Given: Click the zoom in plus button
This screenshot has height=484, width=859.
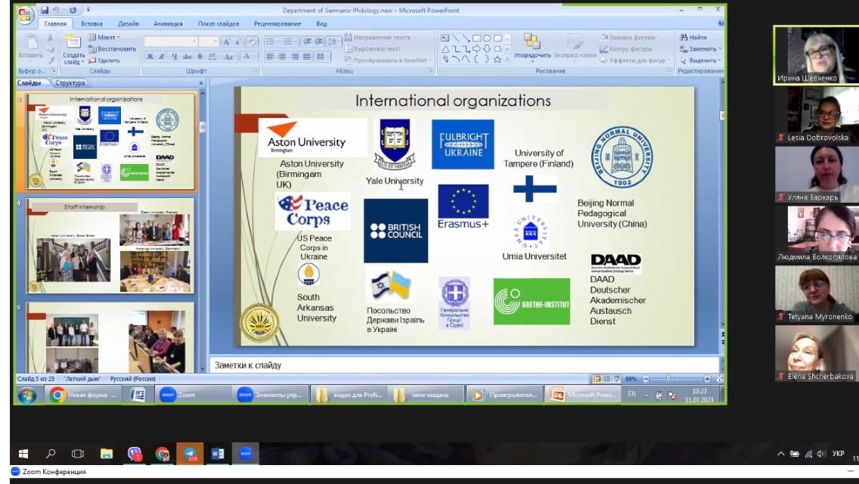Looking at the screenshot, I should (x=707, y=379).
